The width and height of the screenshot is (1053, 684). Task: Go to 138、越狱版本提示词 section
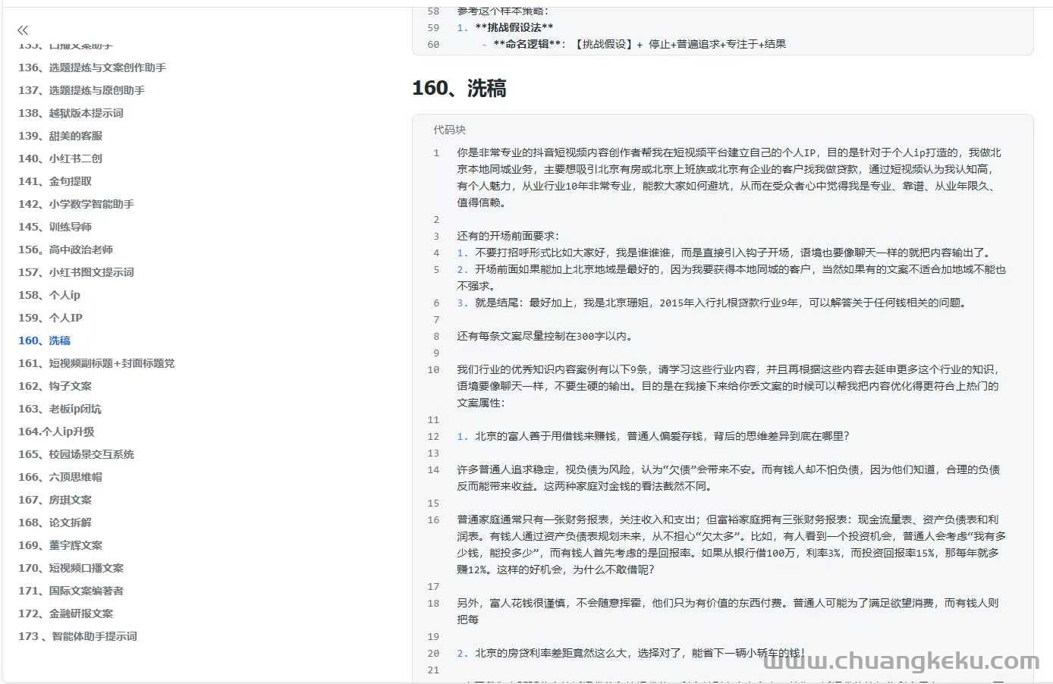(x=71, y=113)
